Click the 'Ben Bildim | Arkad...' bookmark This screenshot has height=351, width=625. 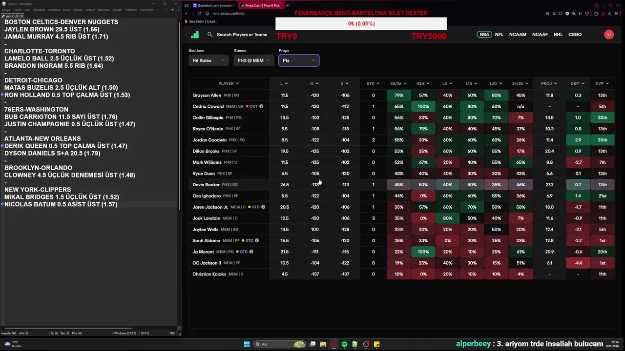201,21
